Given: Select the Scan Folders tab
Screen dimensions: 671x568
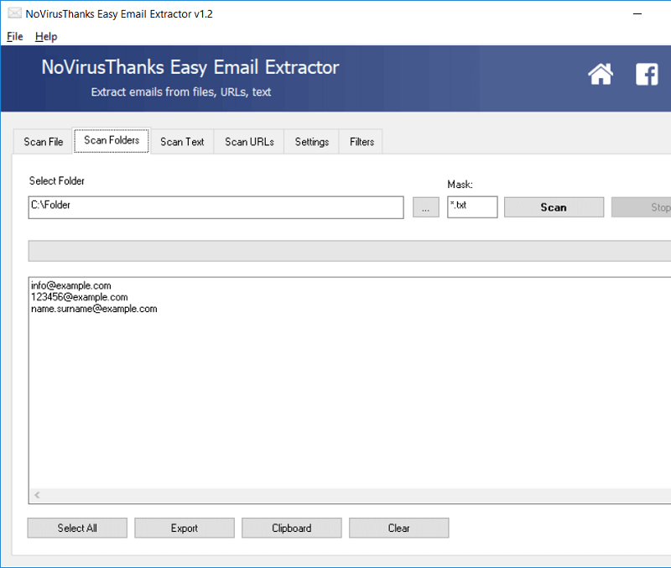Looking at the screenshot, I should click(x=112, y=140).
